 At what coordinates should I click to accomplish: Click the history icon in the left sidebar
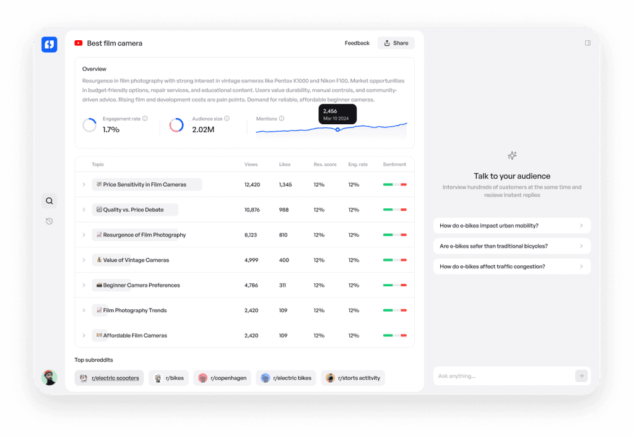[49, 221]
